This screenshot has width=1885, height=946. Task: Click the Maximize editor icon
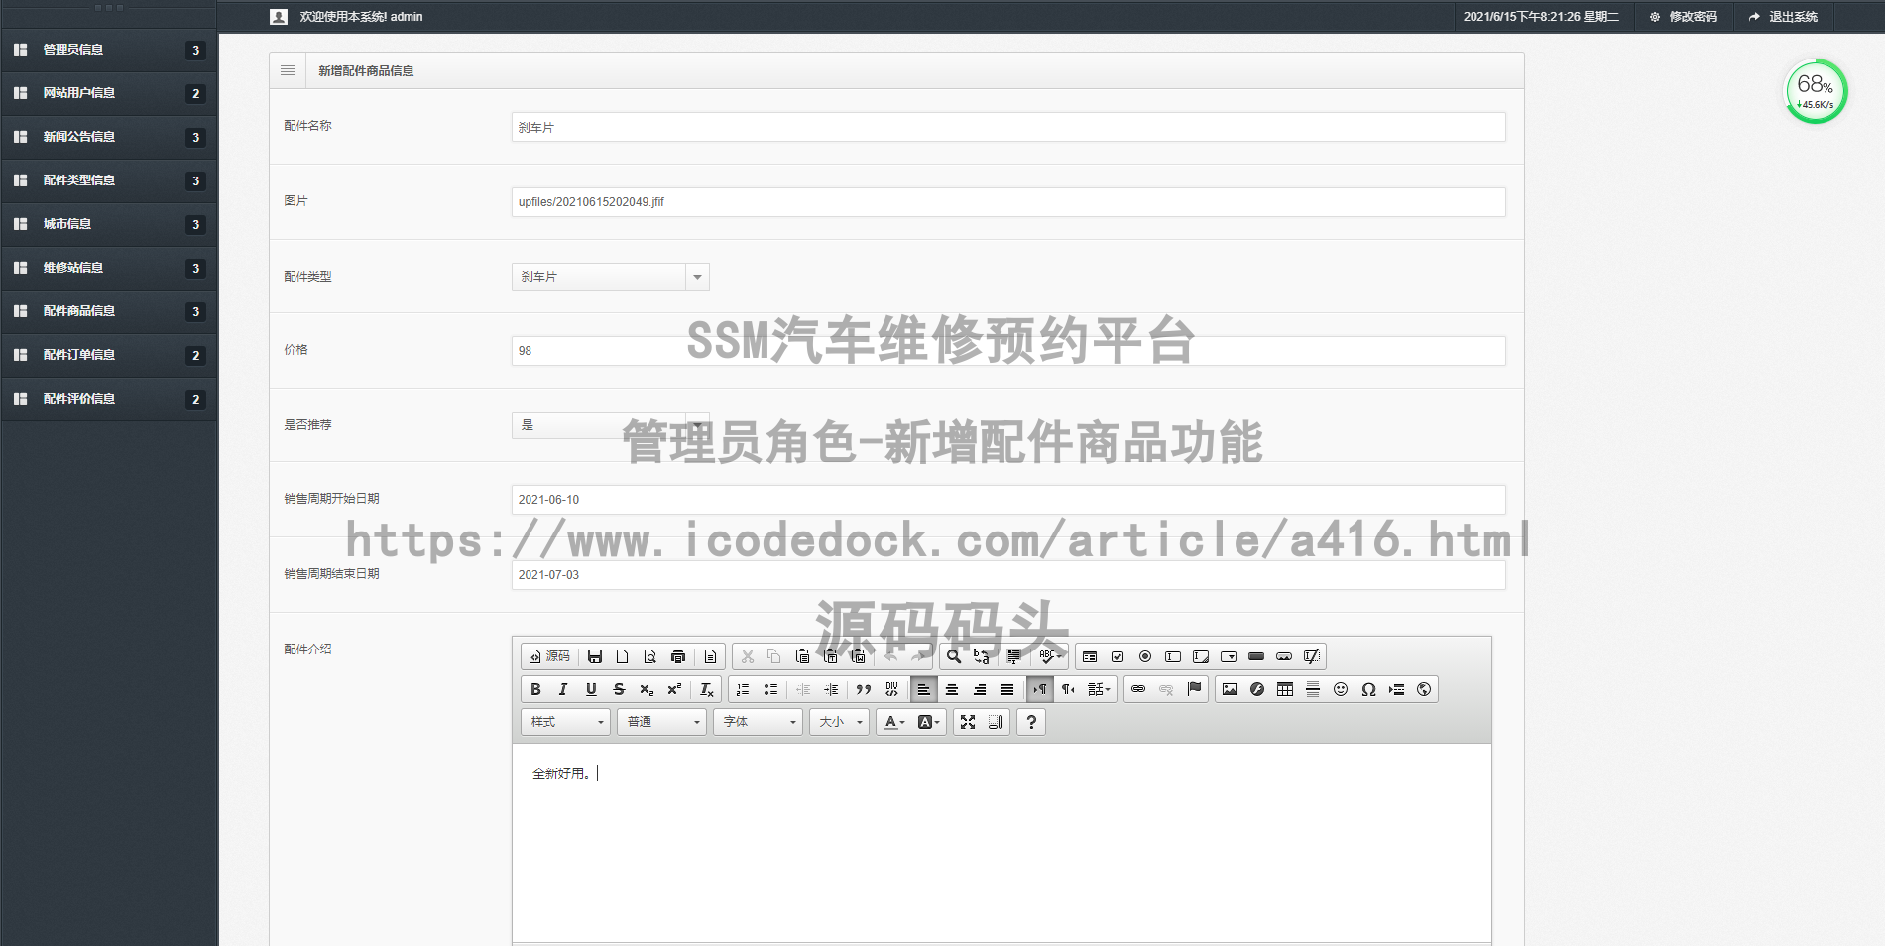click(x=969, y=722)
